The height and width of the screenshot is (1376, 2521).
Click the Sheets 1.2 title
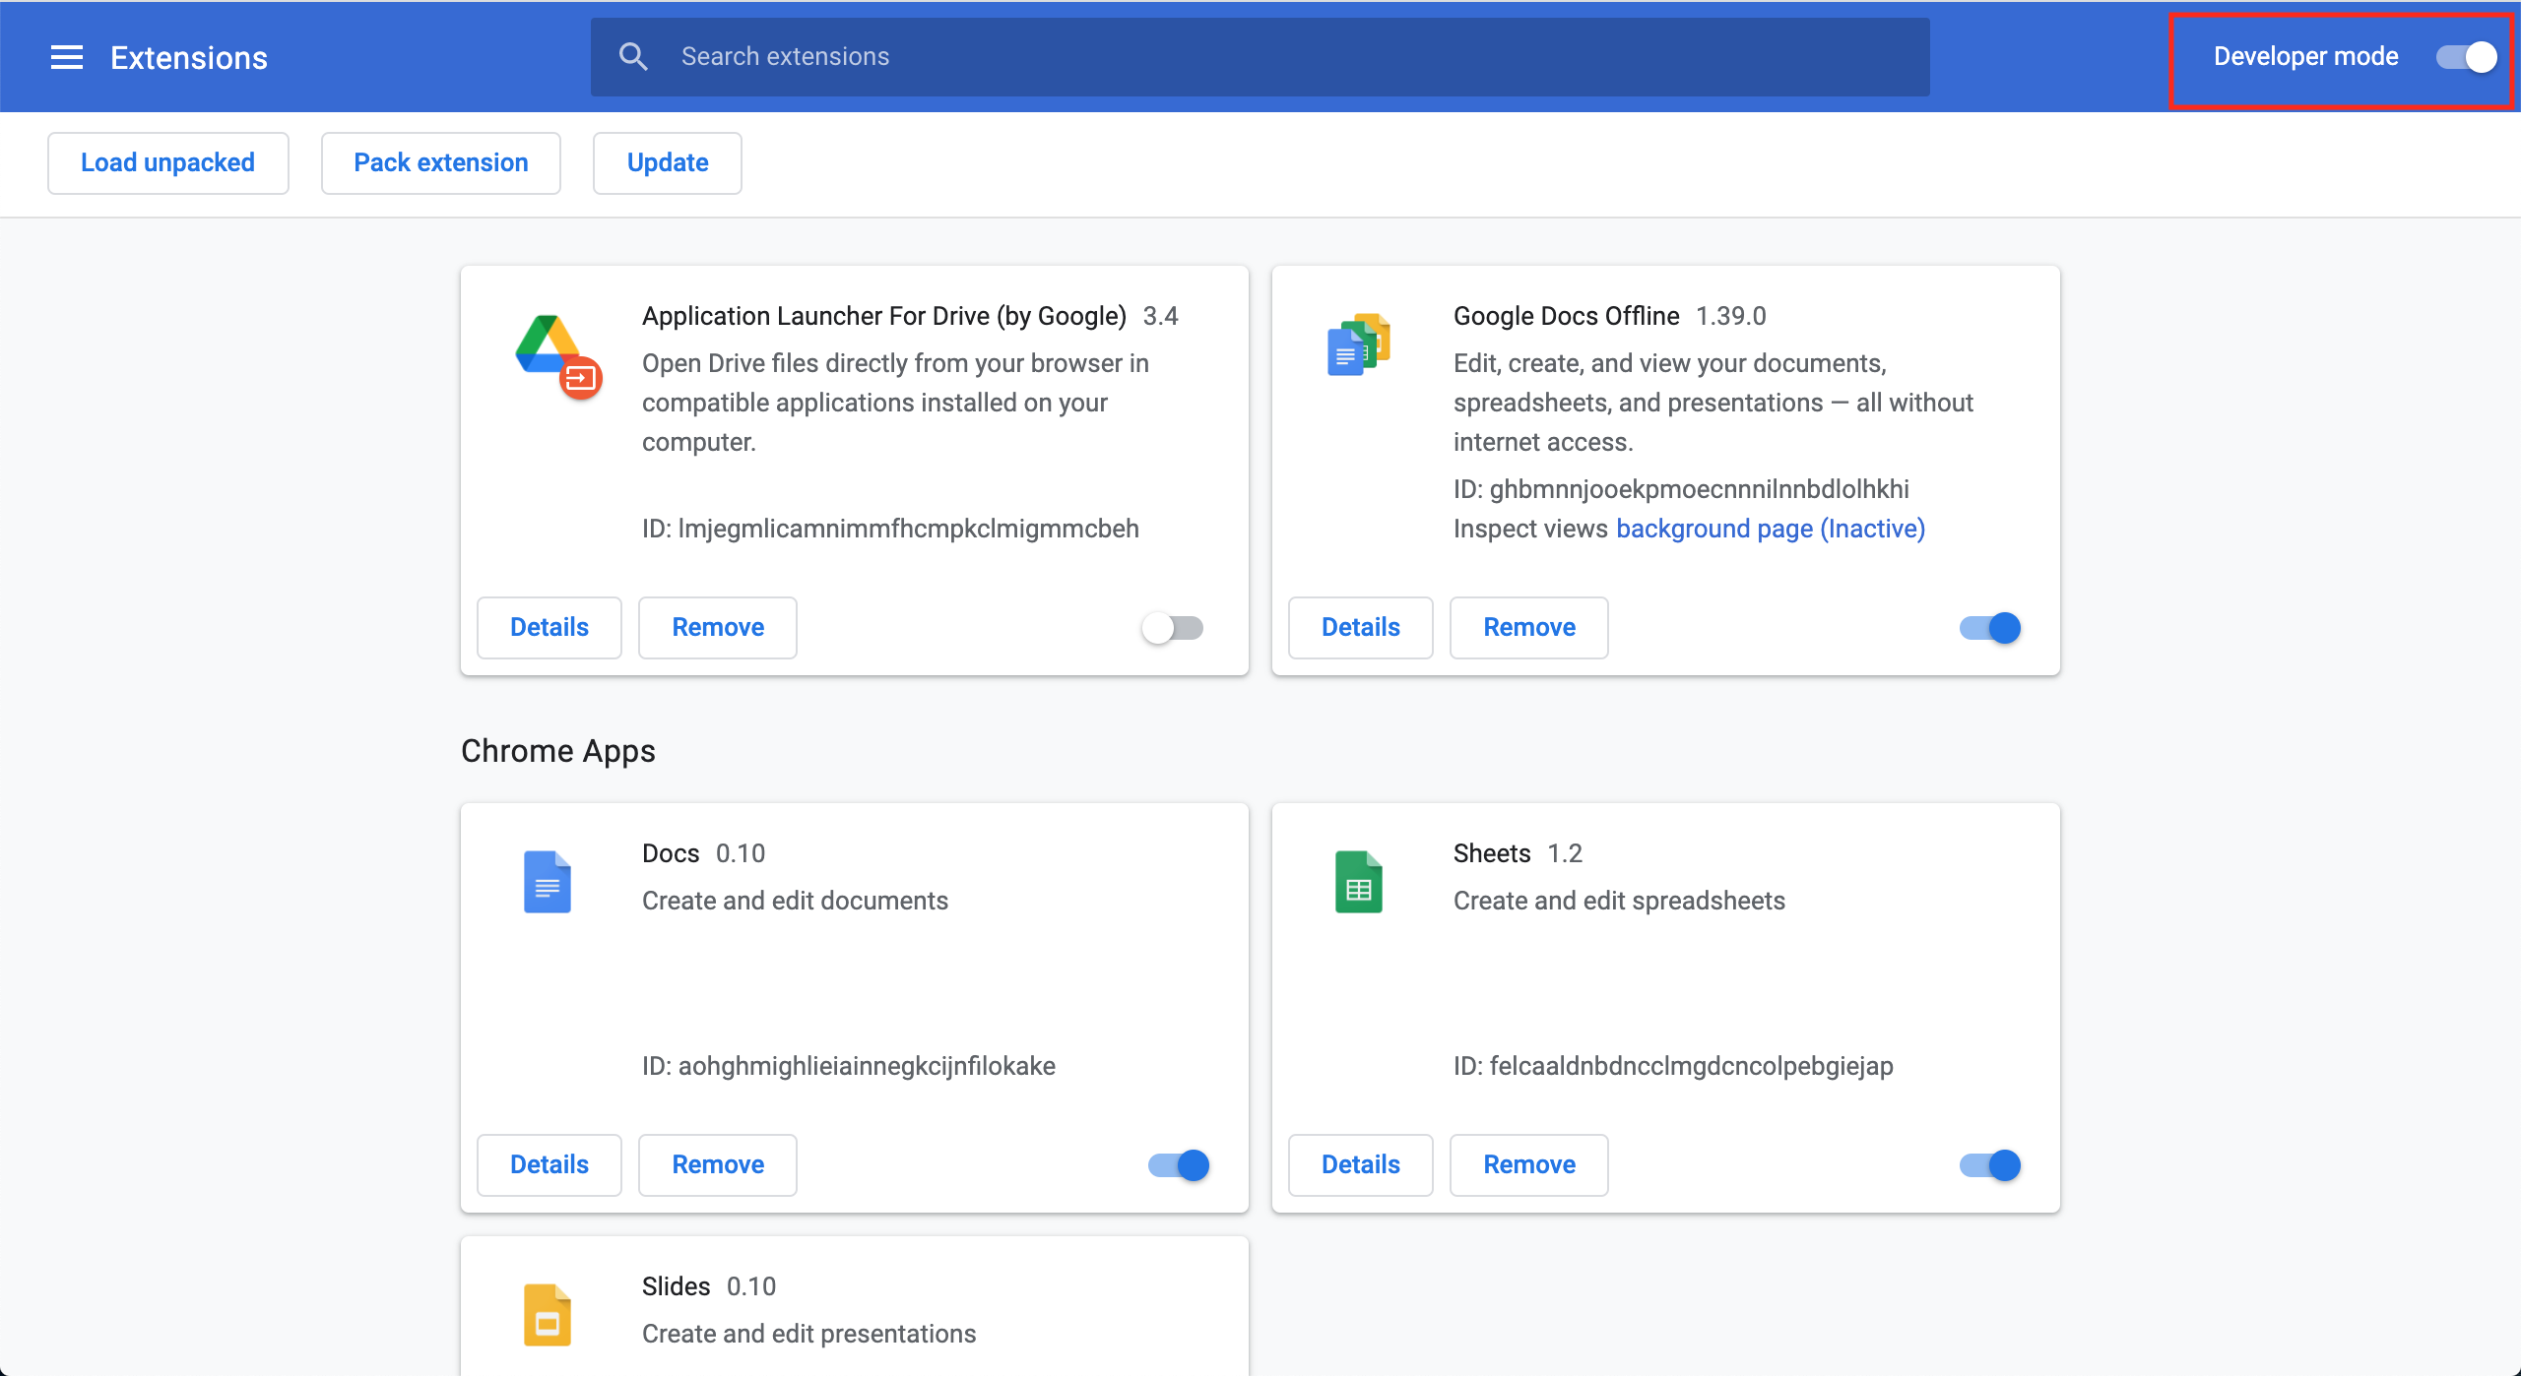pyautogui.click(x=1518, y=853)
